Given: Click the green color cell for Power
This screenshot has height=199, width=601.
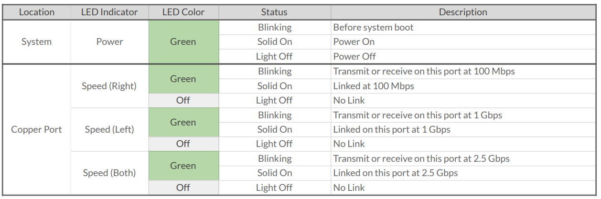Looking at the screenshot, I should [183, 42].
